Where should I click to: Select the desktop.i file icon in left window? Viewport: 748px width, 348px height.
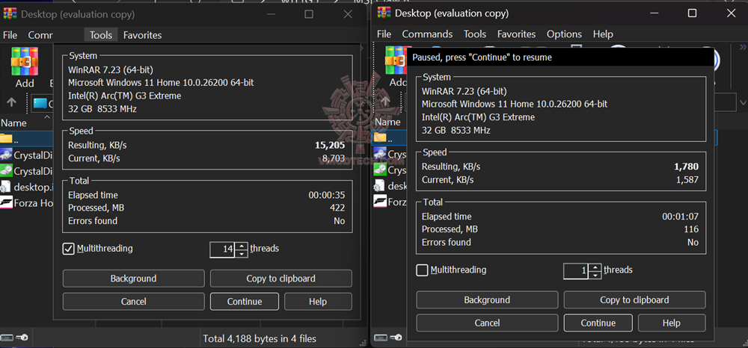click(6, 186)
